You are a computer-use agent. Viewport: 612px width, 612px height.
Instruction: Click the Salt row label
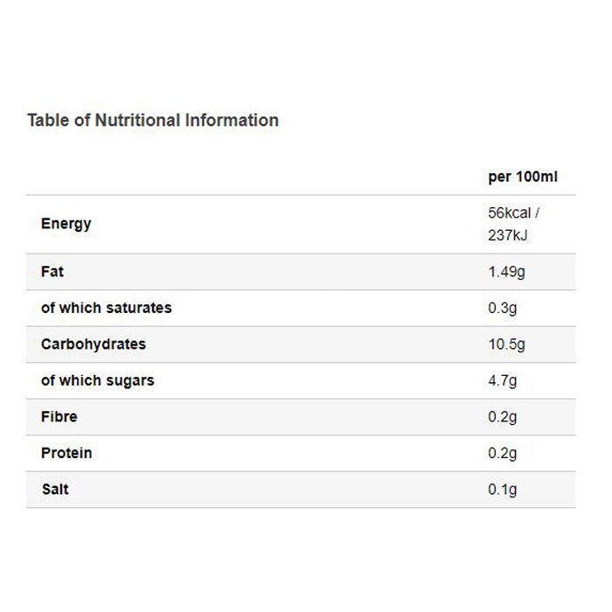(x=55, y=490)
